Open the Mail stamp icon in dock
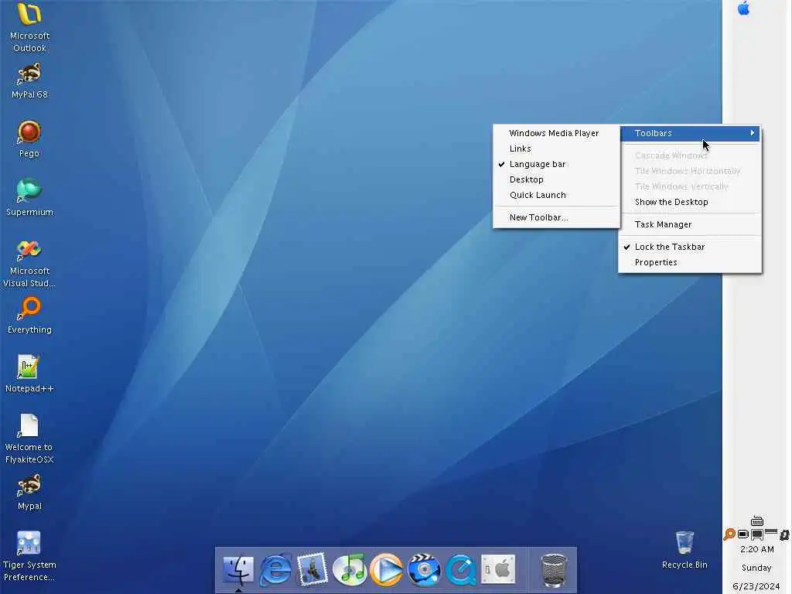 [x=312, y=570]
